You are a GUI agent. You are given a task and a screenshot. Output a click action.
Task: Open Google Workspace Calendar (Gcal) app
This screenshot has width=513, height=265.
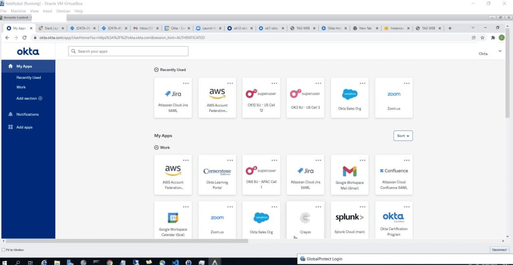click(x=173, y=220)
